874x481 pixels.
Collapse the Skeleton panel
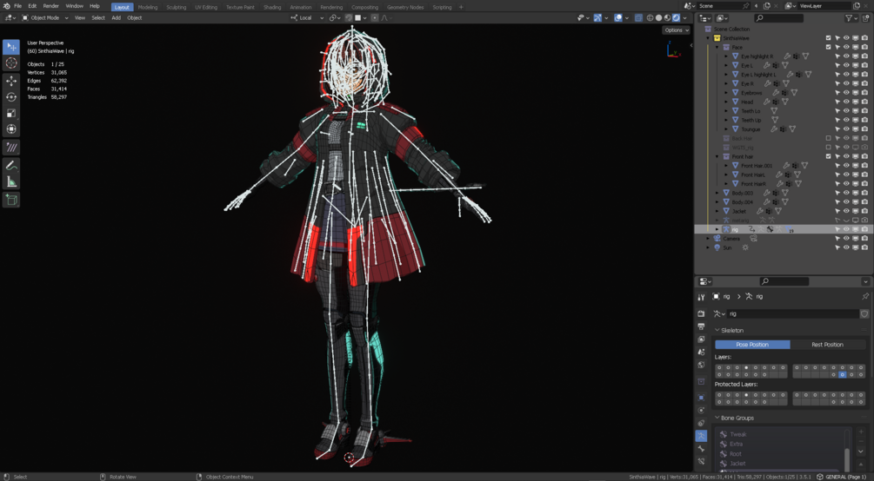click(x=717, y=330)
